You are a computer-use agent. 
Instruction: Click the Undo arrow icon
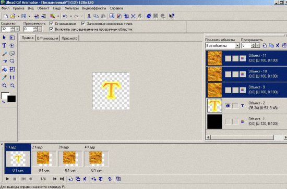[65, 16]
